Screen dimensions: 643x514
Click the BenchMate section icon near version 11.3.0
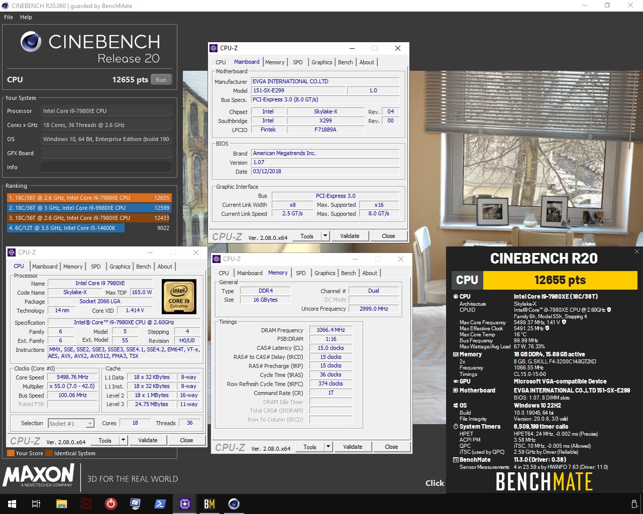[x=455, y=460]
